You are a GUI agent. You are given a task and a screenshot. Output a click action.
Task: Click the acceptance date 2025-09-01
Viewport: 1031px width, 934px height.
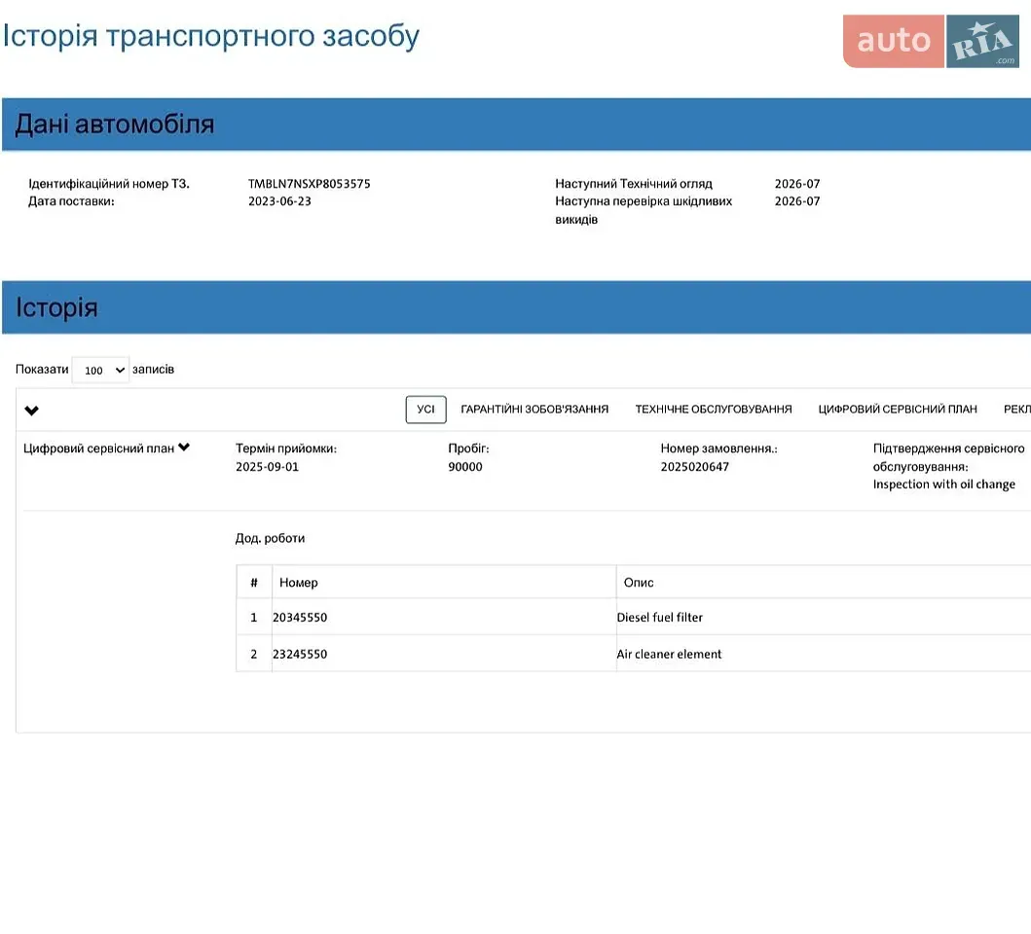point(267,467)
